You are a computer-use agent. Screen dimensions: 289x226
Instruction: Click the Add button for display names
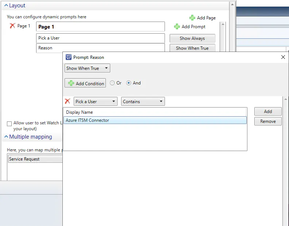[268, 111]
